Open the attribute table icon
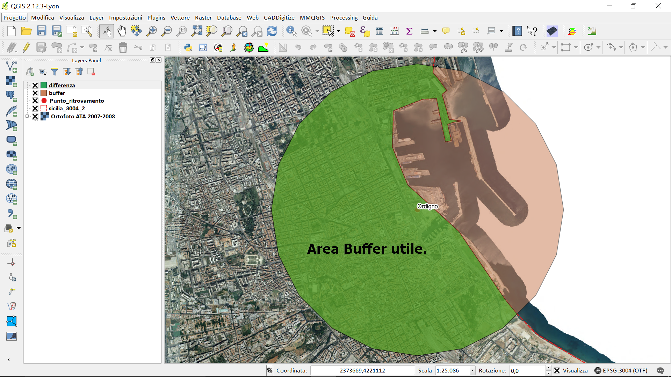This screenshot has height=377, width=671. (380, 31)
